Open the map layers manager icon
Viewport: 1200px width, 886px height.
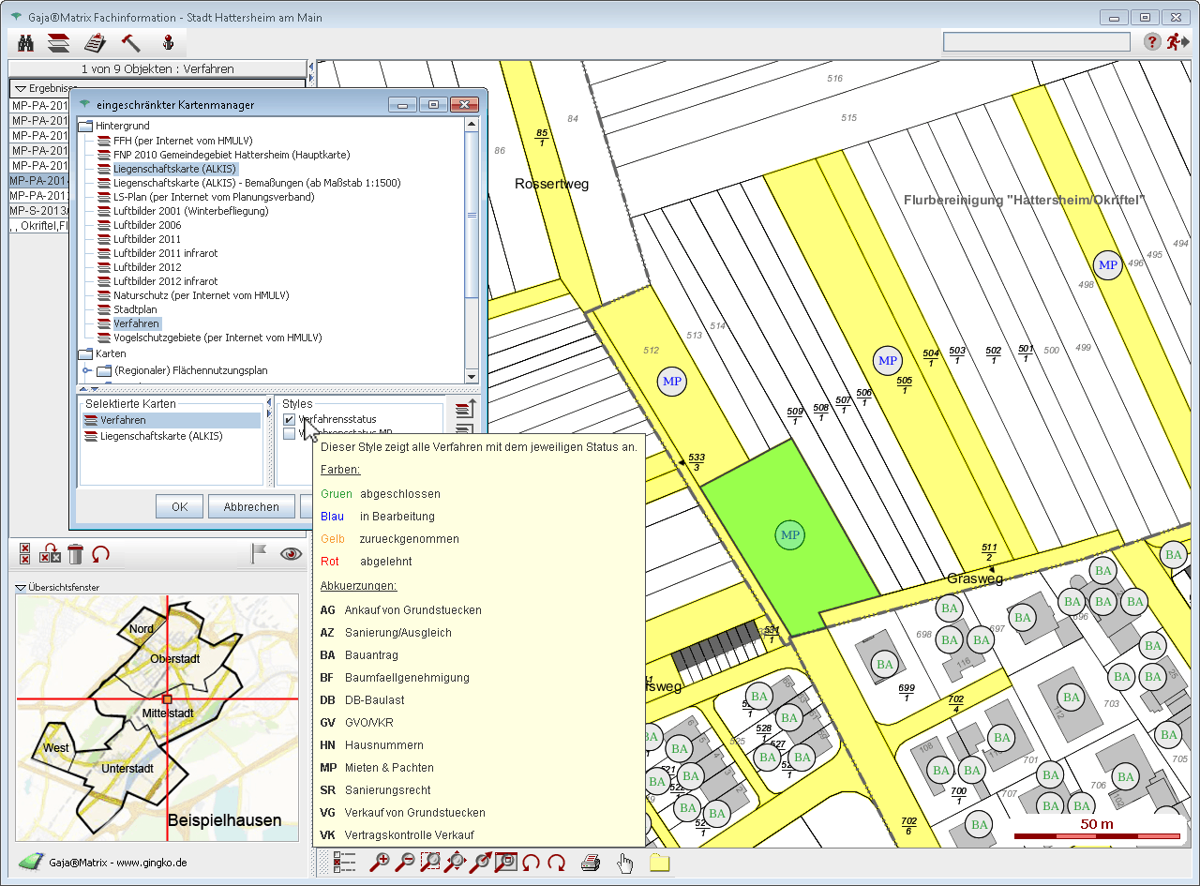(58, 42)
